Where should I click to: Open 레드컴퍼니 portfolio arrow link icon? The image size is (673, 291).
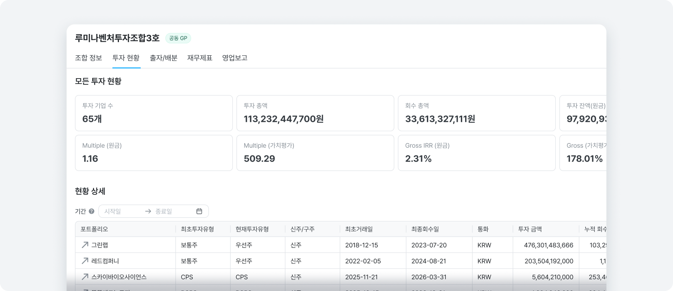(85, 261)
